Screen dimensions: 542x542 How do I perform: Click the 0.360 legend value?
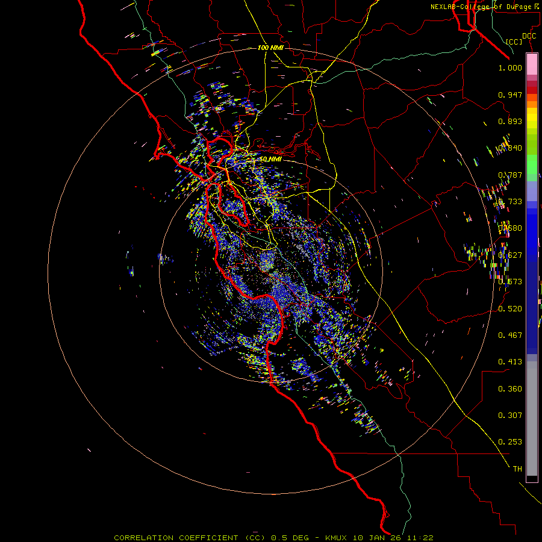point(510,389)
